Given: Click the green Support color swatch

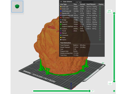Looking at the screenshot, I should pos(61,24).
